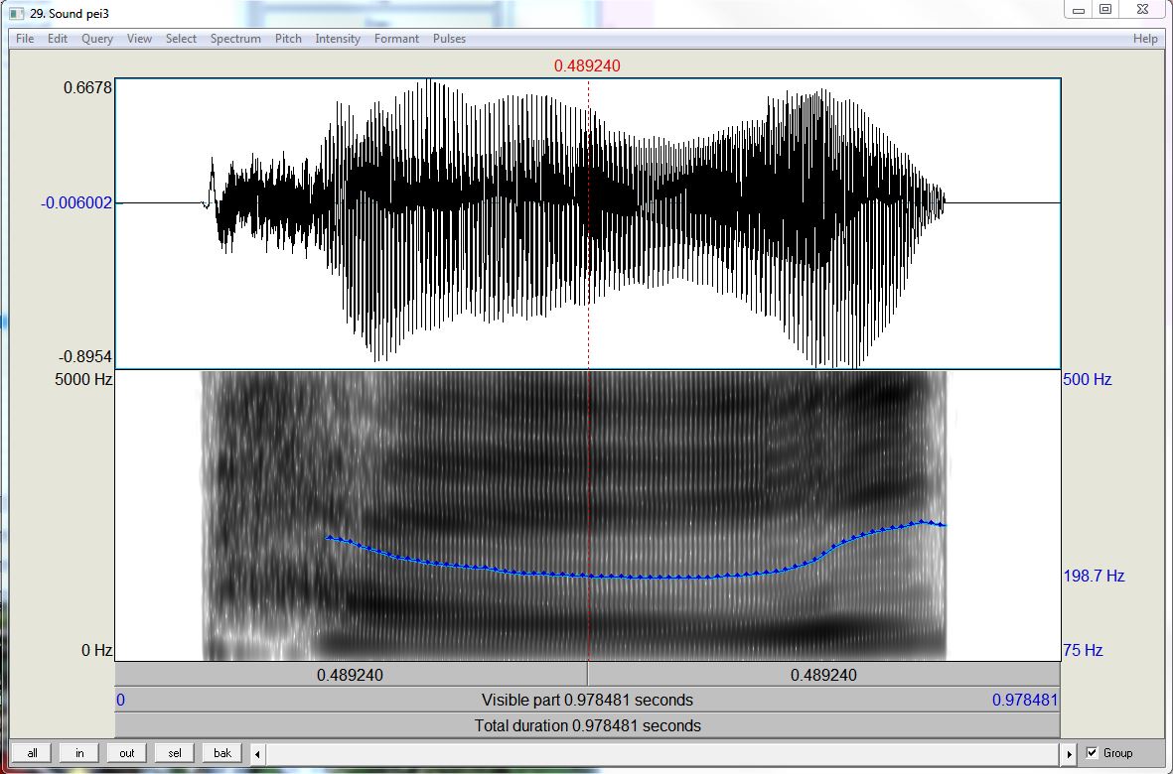This screenshot has height=774, width=1173.
Task: Click the 'out' zoom button
Action: coord(127,753)
